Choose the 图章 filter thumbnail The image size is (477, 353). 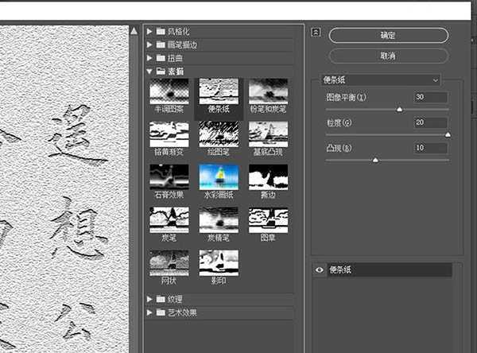point(268,220)
